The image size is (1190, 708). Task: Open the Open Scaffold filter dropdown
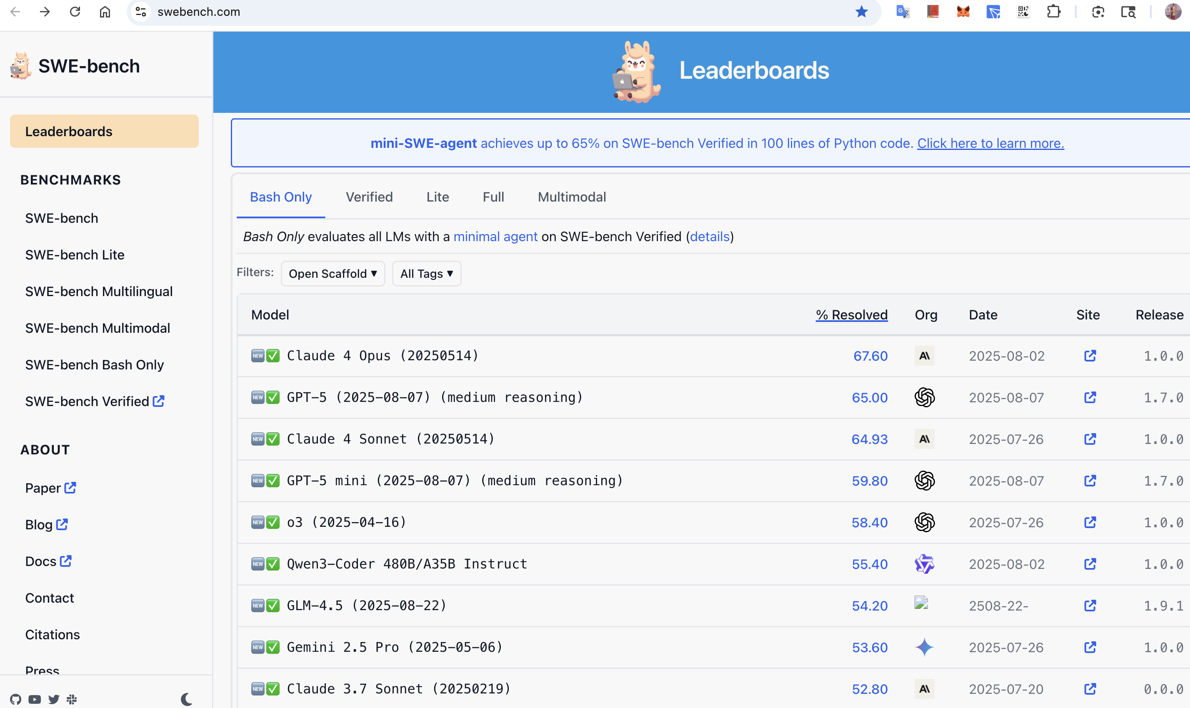pyautogui.click(x=332, y=273)
